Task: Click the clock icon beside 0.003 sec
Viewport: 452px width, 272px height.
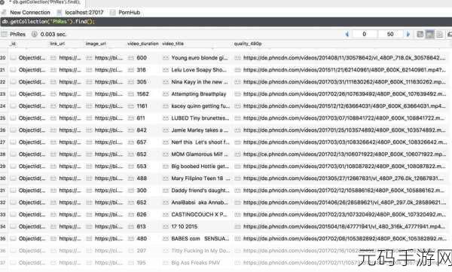Action: [35, 35]
